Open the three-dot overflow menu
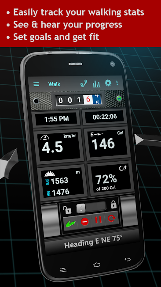Image resolution: width=161 pixels, height=287 pixels. tap(117, 83)
